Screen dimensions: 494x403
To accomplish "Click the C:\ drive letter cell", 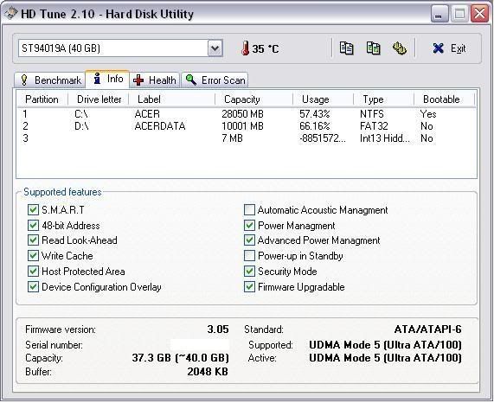I will point(81,113).
